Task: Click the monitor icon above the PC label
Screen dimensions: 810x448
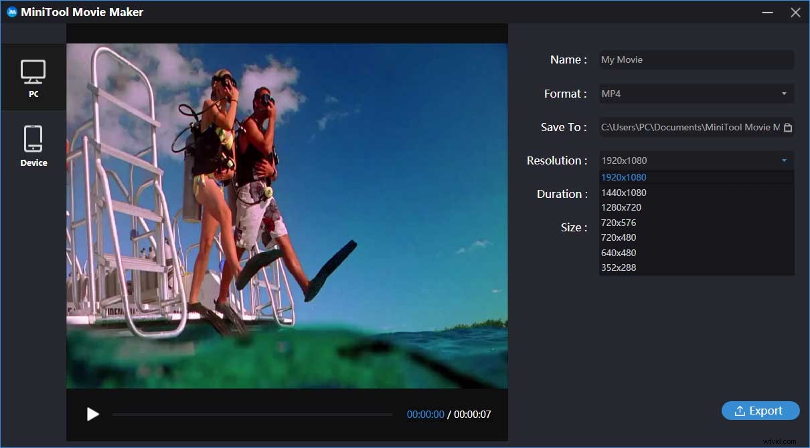Action: (x=33, y=70)
